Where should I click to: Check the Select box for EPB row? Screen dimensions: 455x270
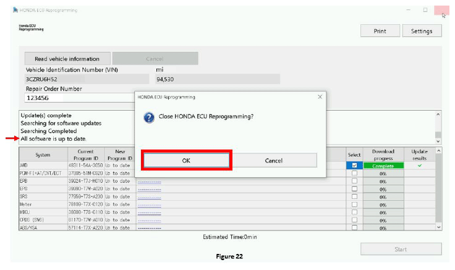click(x=354, y=182)
